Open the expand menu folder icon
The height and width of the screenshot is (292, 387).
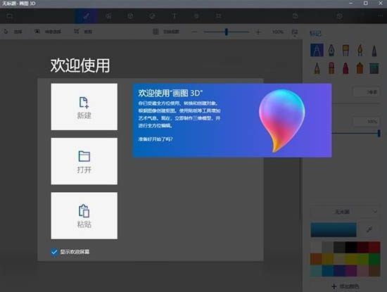[x=9, y=16]
